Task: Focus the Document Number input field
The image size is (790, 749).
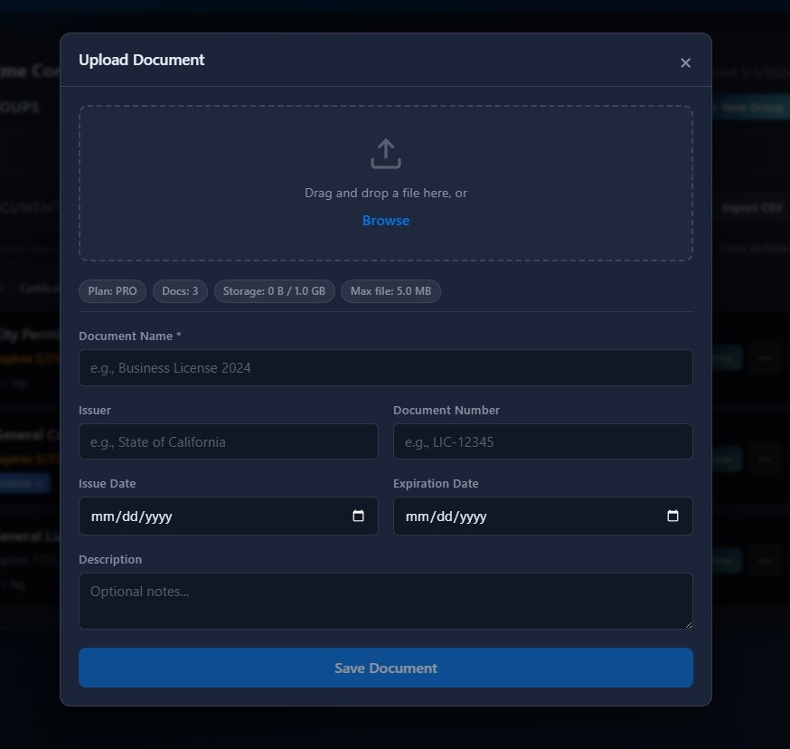Action: click(x=543, y=441)
